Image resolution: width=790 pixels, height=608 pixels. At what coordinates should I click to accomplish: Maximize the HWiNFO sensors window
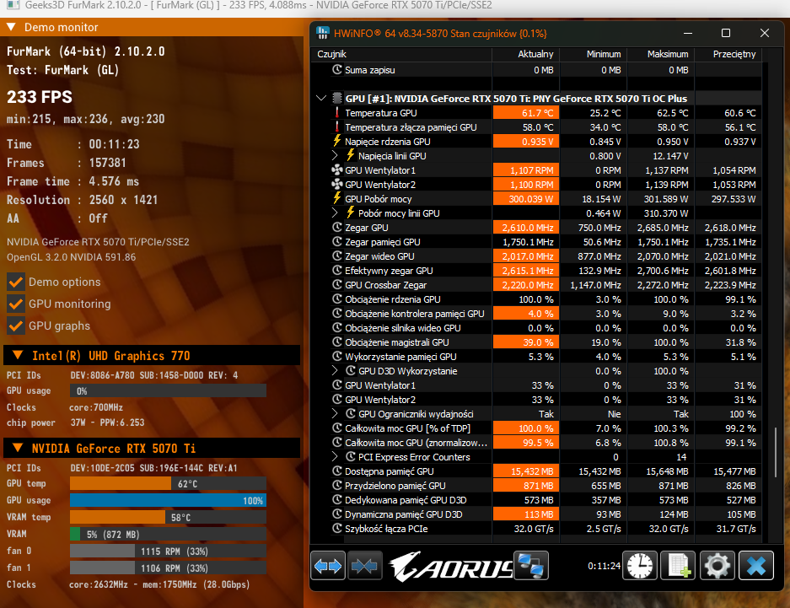(x=726, y=33)
